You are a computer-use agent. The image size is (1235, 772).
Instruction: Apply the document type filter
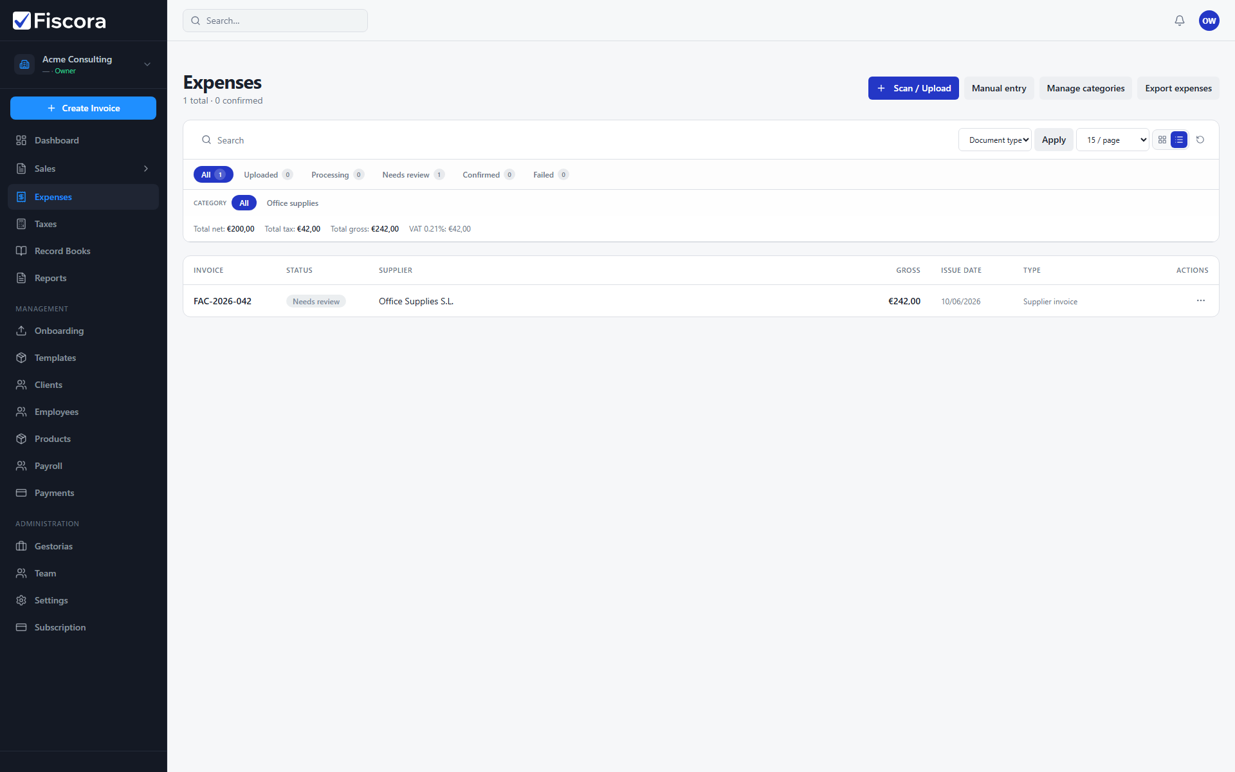coord(1054,140)
